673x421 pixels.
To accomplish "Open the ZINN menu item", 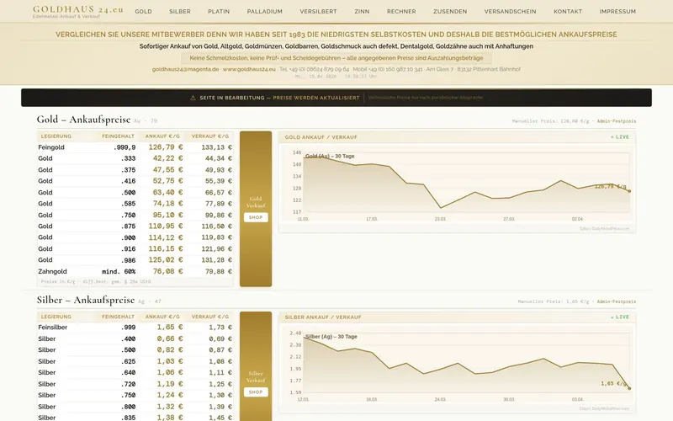I will 362,12.
